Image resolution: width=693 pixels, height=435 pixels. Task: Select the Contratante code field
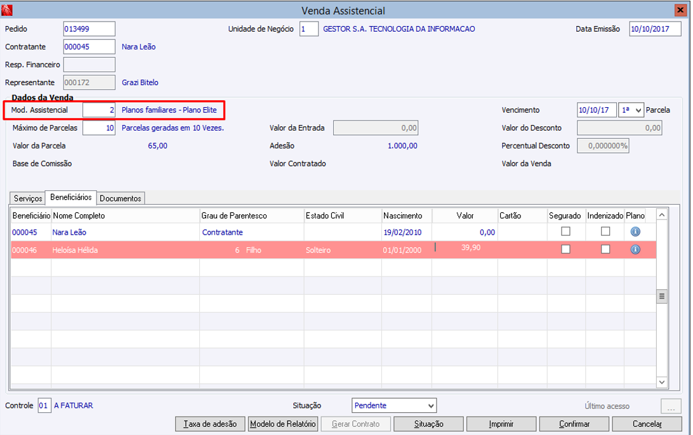pos(89,47)
